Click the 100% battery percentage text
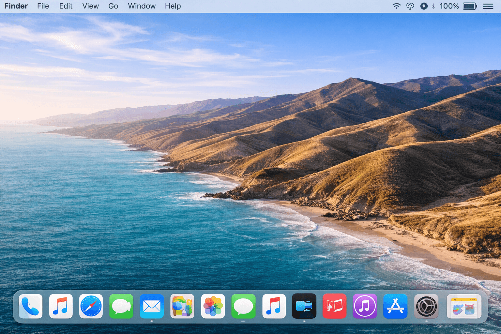 [448, 6]
